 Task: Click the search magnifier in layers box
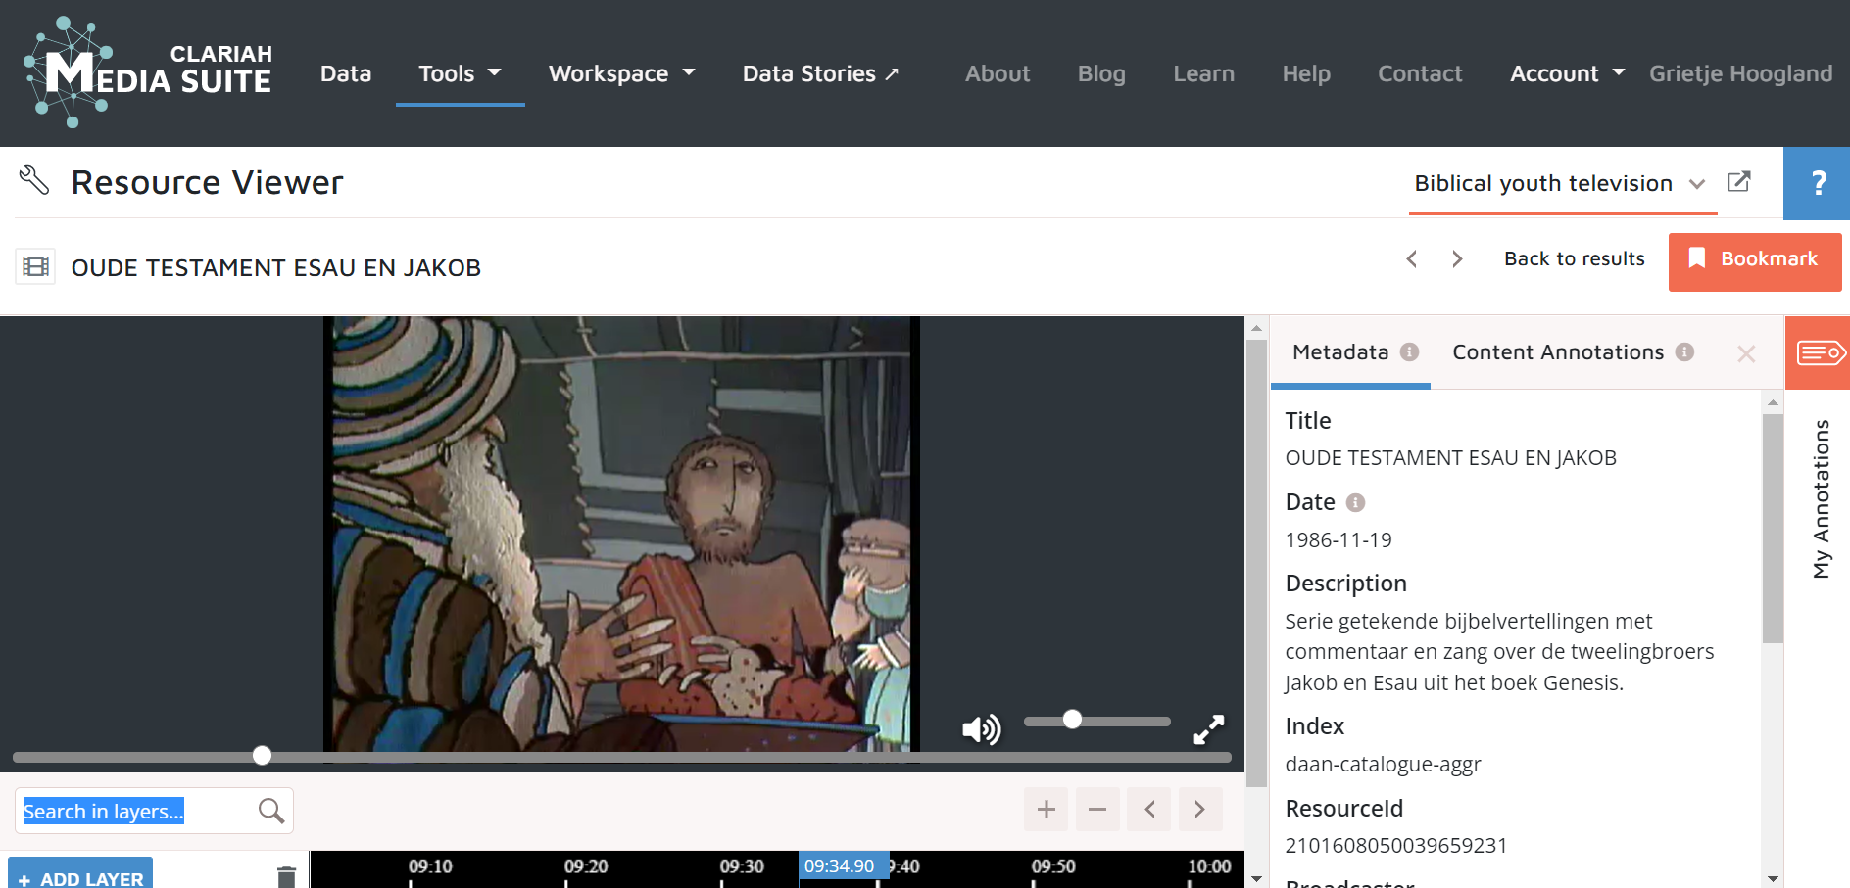coord(270,811)
